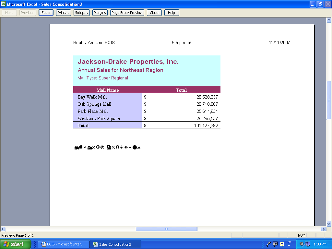Toggle the language bar Microphone icon
This screenshot has width=332, height=249.
[x=268, y=244]
